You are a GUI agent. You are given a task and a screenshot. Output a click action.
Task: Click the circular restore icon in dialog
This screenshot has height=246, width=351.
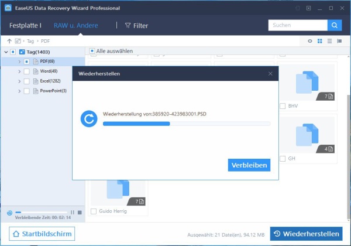point(89,119)
